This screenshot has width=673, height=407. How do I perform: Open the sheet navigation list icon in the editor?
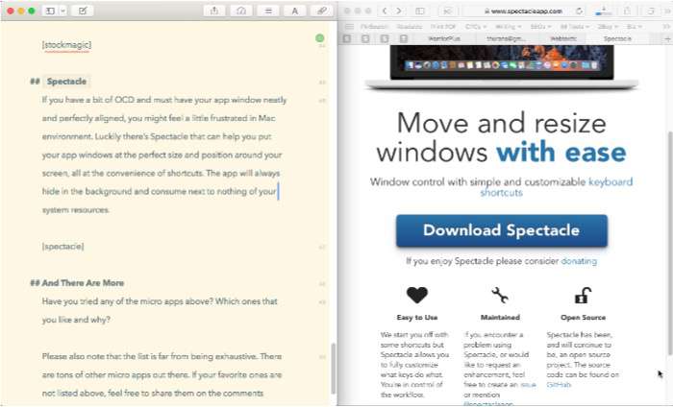click(268, 11)
